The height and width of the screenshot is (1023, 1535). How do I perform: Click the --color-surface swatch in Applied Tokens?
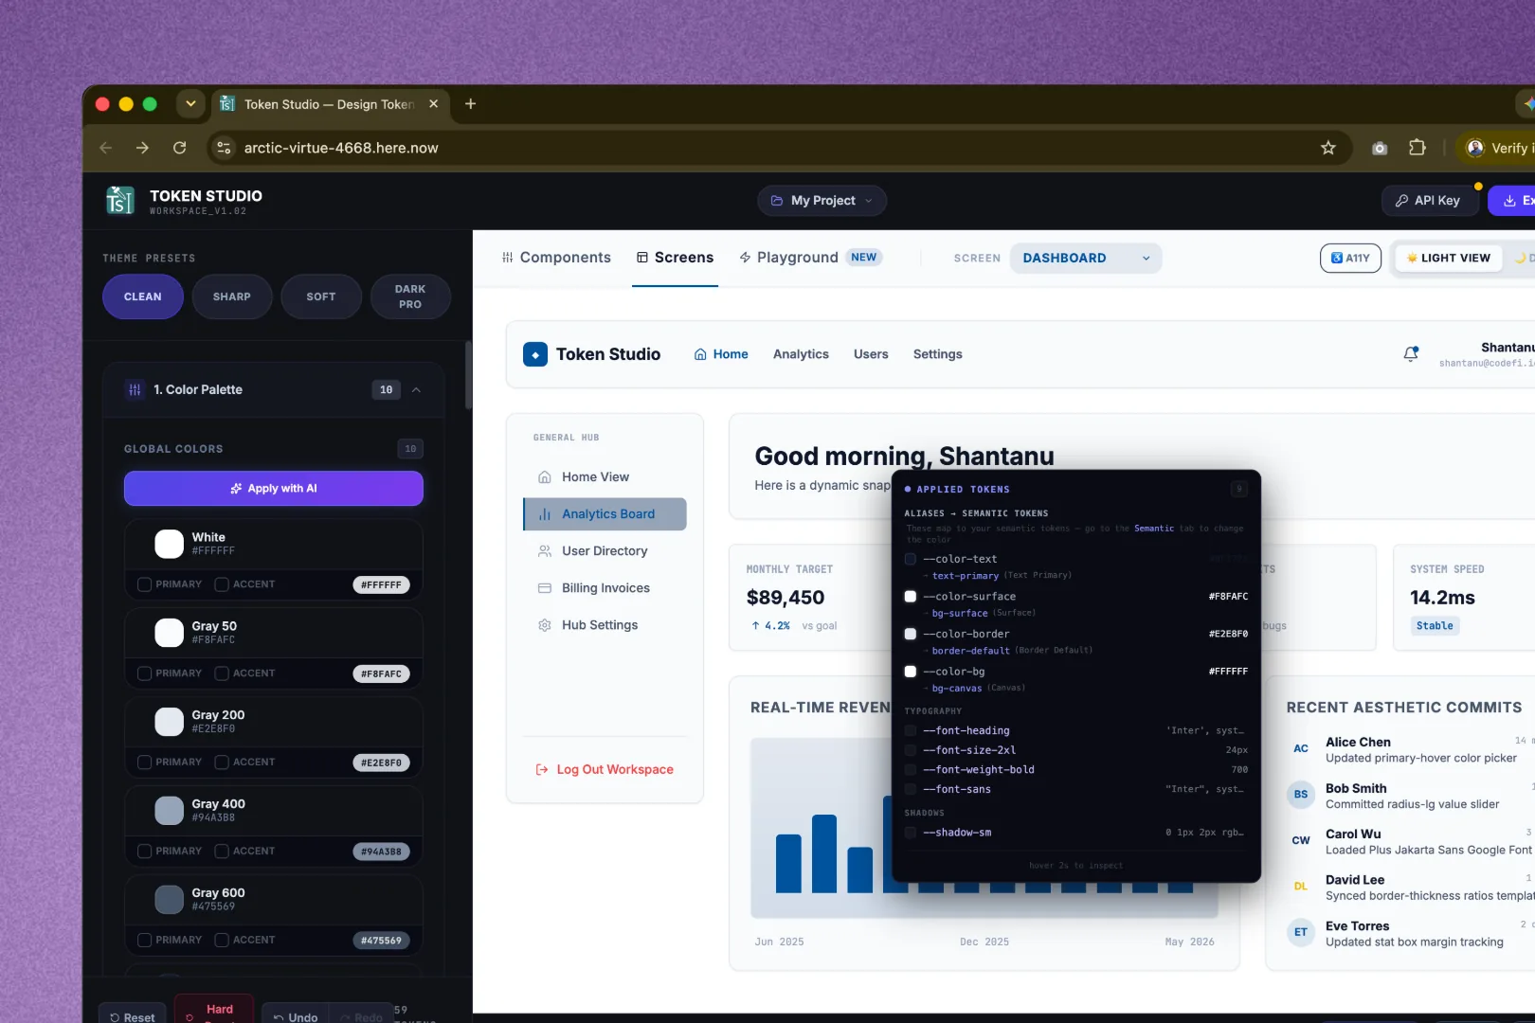tap(911, 597)
